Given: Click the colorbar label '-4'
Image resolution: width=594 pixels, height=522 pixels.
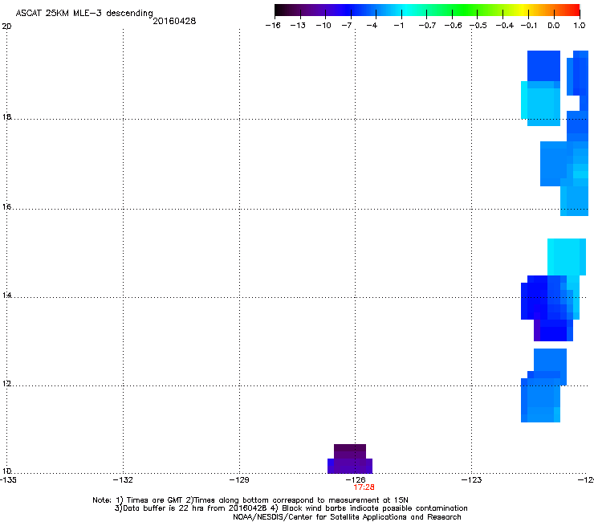Looking at the screenshot, I should pos(372,26).
